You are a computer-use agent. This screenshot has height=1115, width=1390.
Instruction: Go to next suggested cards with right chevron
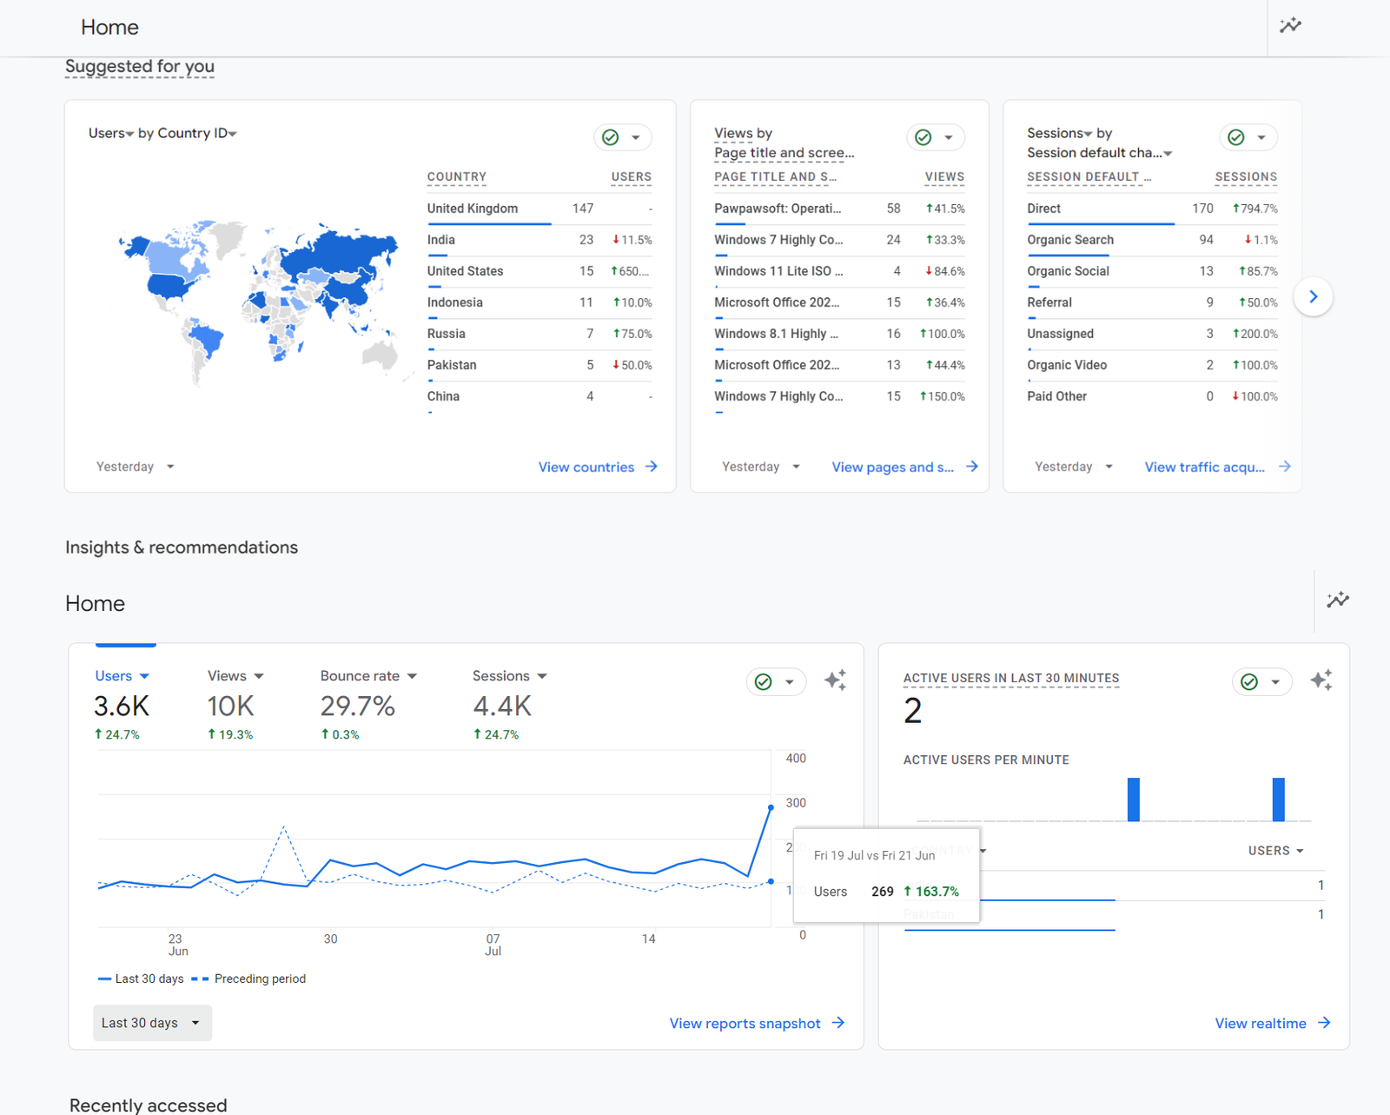(1314, 296)
